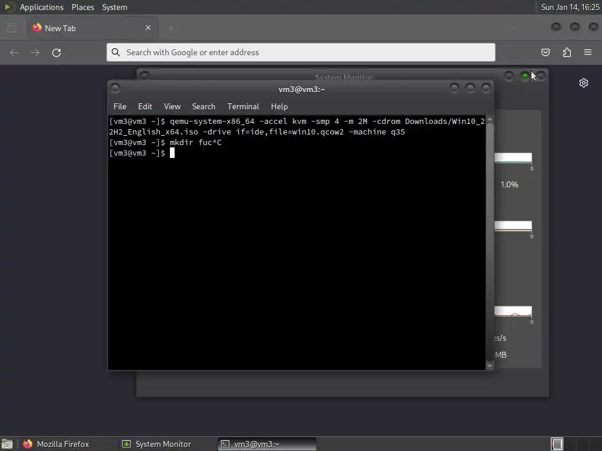Open the terminal Help menu

click(279, 106)
